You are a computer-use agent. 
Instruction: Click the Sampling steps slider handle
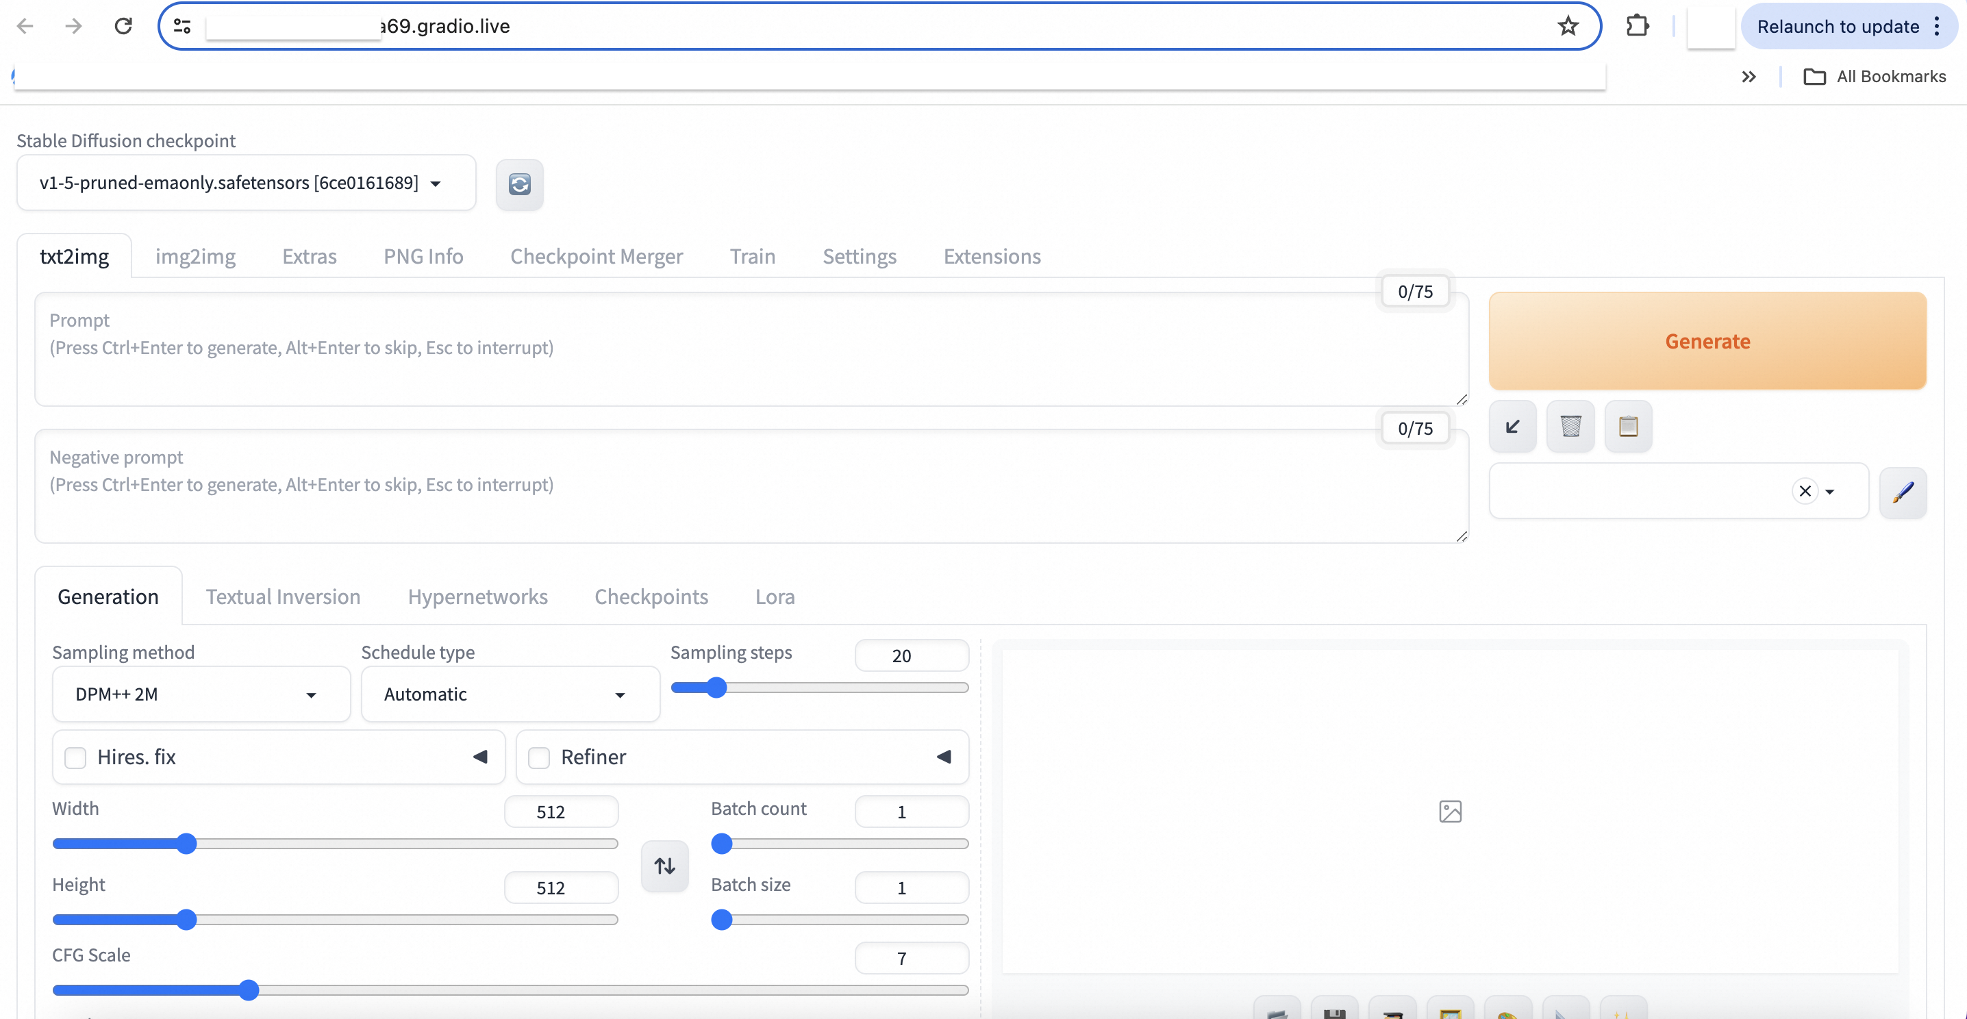[716, 688]
